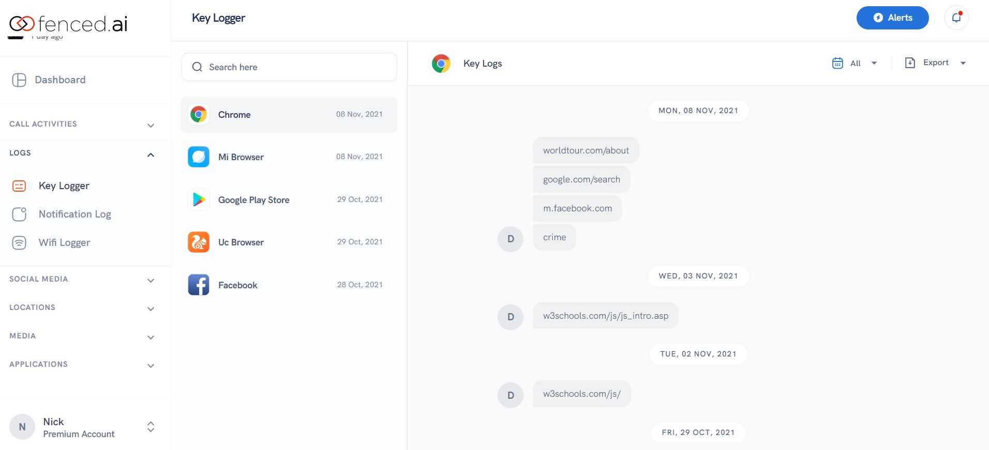The width and height of the screenshot is (989, 450).
Task: Open Wifi Logger menu item
Action: coord(65,243)
